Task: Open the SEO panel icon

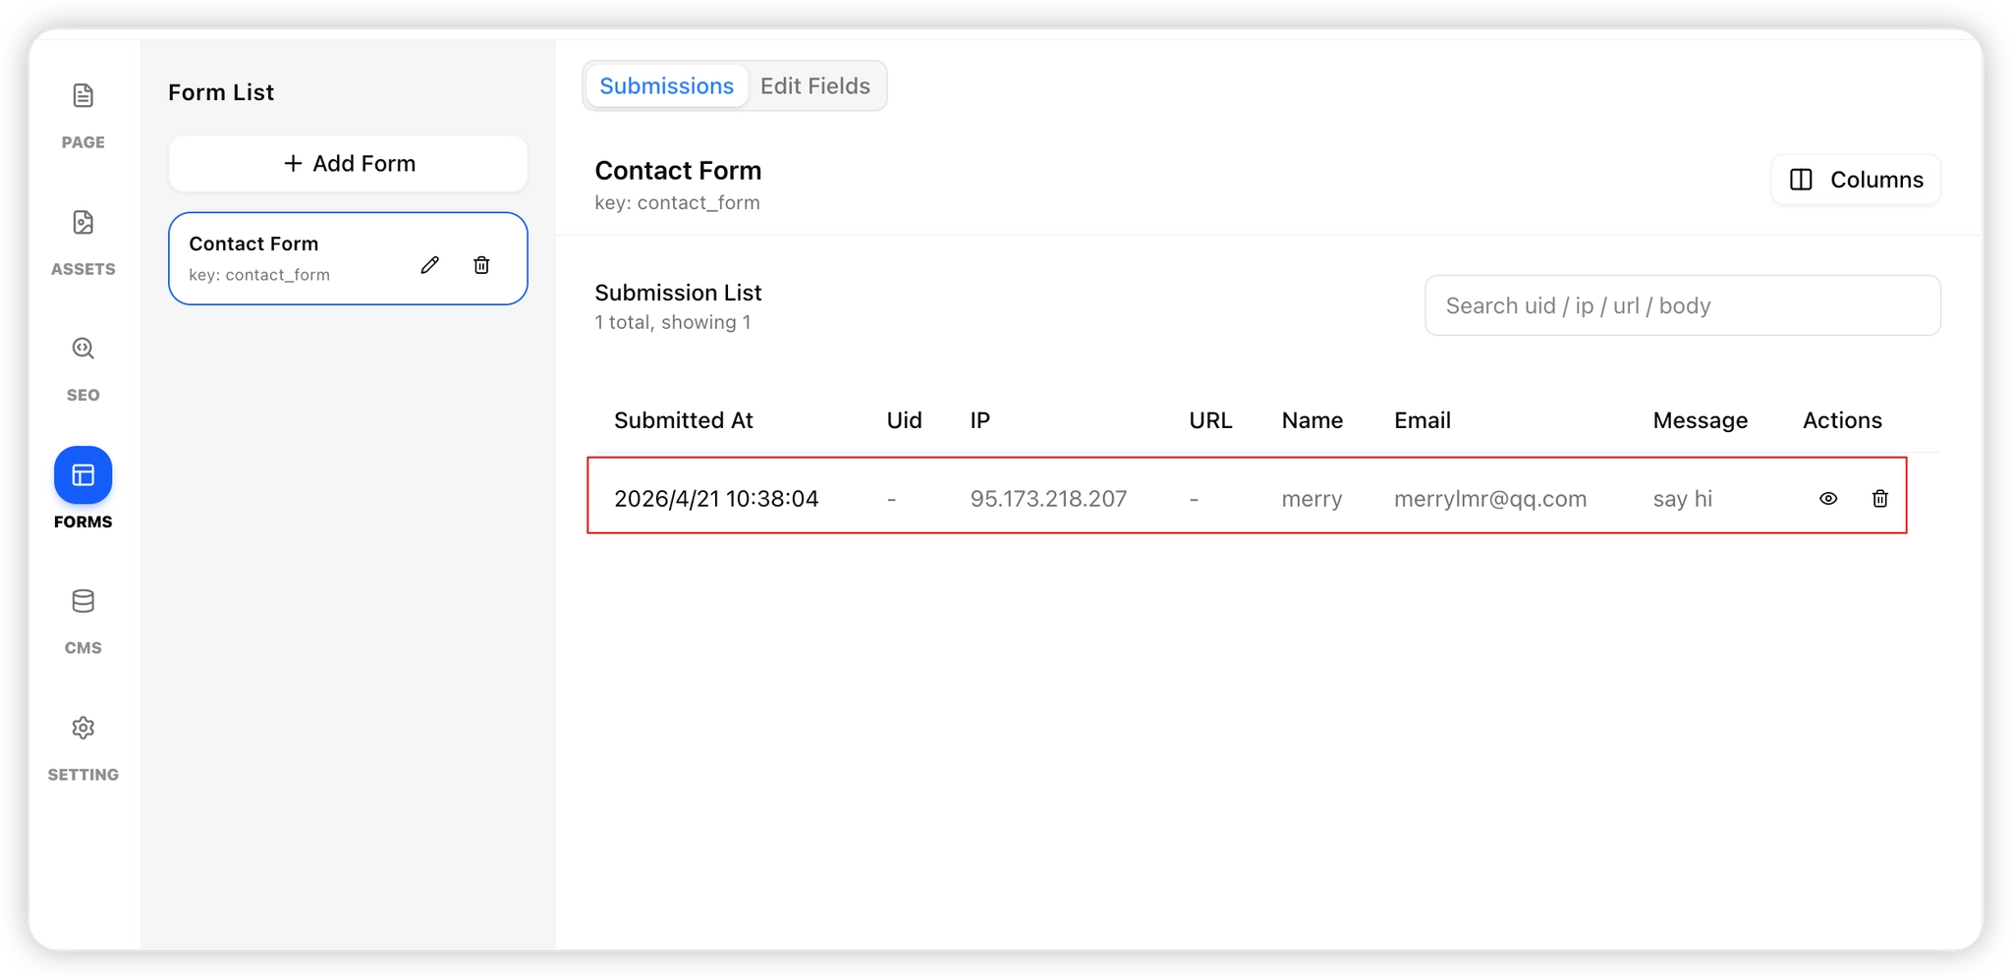Action: point(84,349)
